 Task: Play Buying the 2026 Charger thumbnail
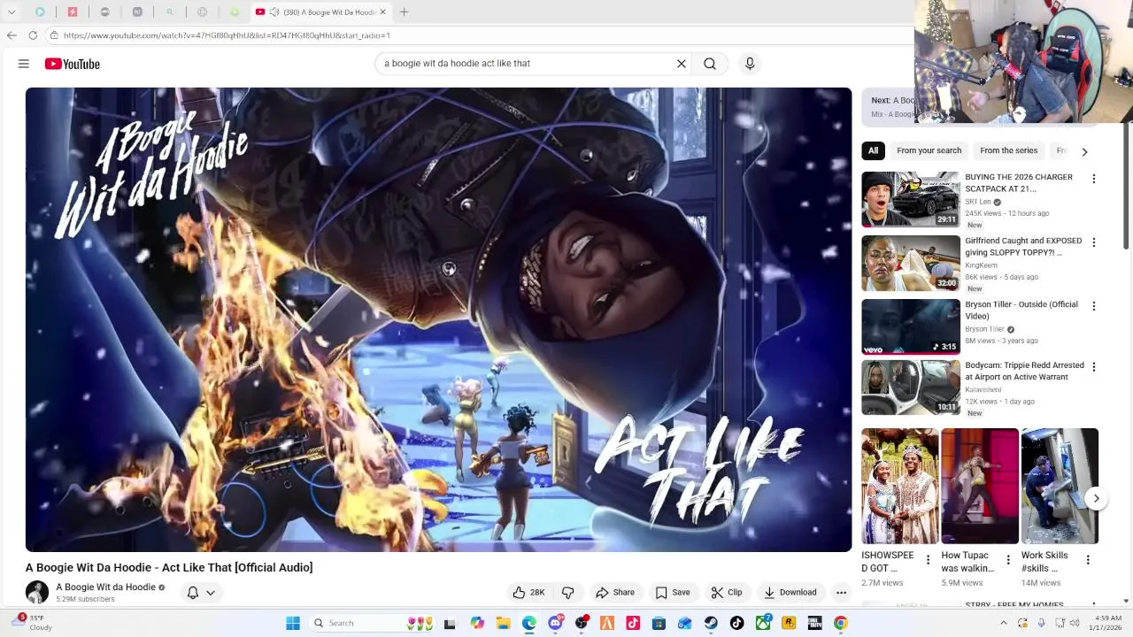click(x=911, y=199)
